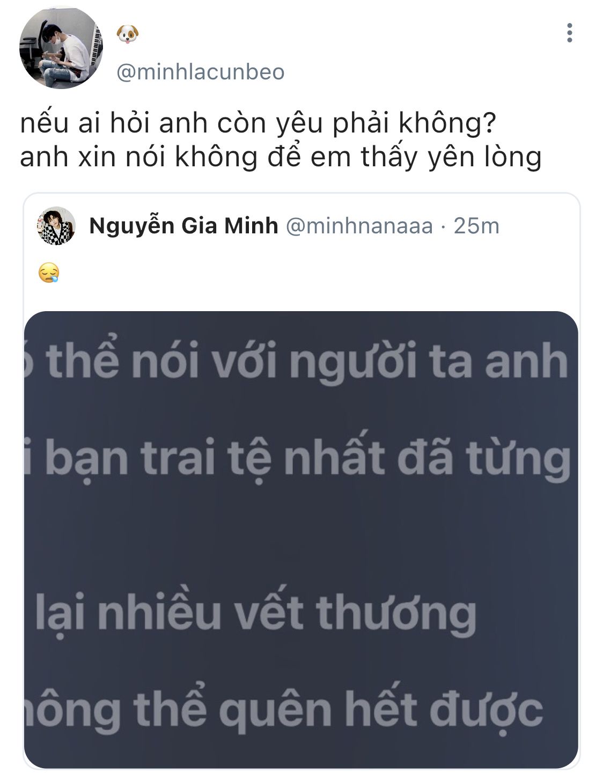Open the round profile photo of minhlacunbeo
The image size is (603, 780).
(61, 47)
